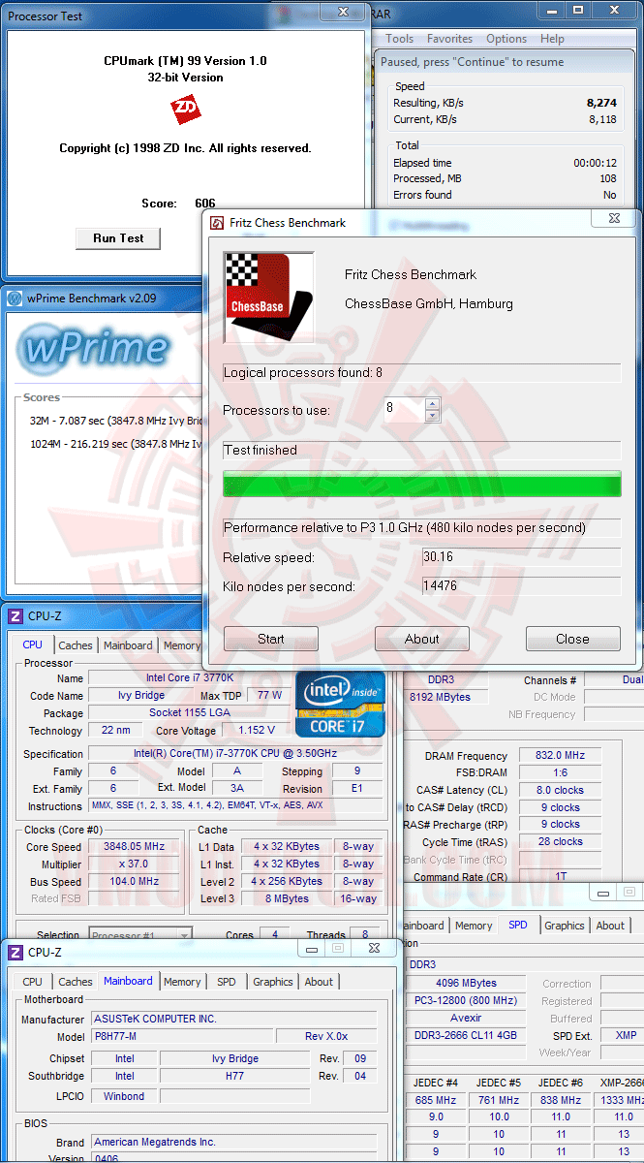Click the Z icon of the CPU-Z processor window
644x1163 pixels.
tap(15, 616)
